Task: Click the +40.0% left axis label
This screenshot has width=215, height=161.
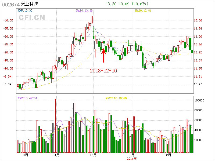Action: click(8, 20)
